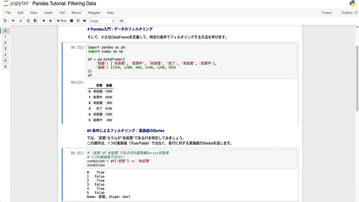Open the command palette keyboard icon

tap(122, 21)
